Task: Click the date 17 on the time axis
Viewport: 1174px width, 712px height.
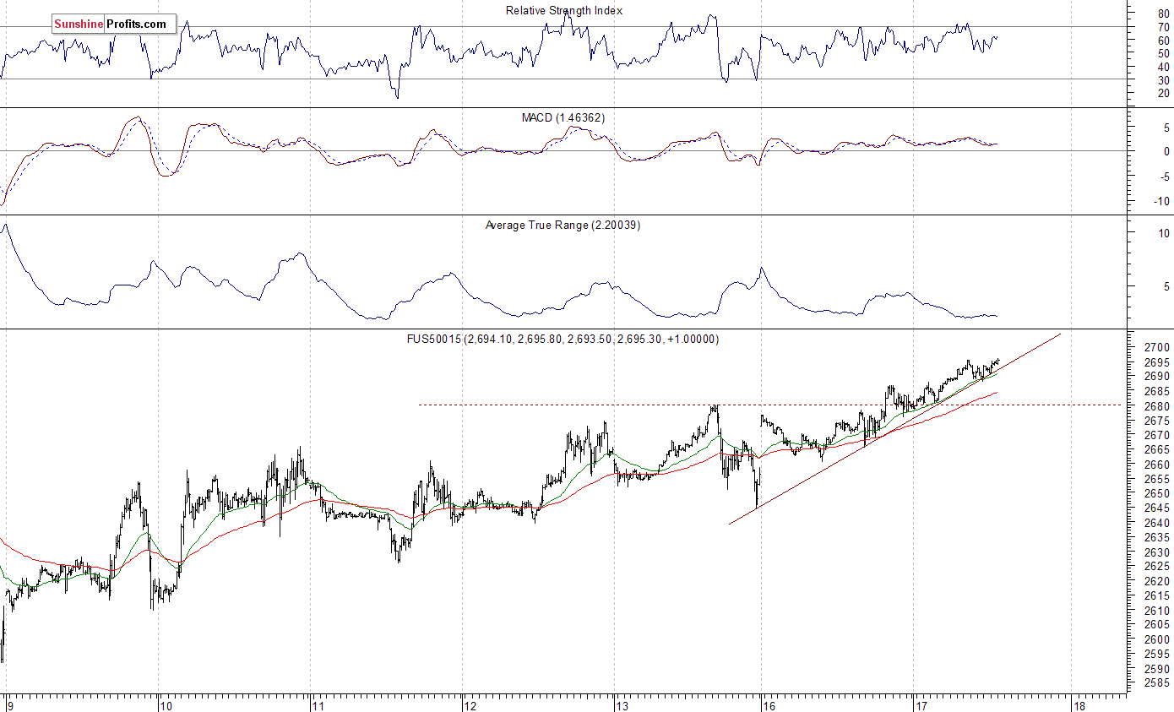Action: pyautogui.click(x=921, y=705)
